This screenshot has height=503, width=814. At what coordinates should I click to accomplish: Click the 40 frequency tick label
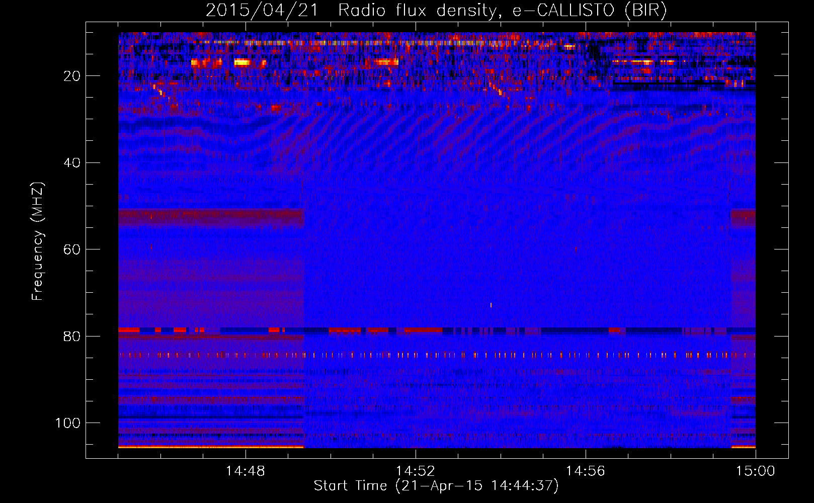tap(72, 163)
